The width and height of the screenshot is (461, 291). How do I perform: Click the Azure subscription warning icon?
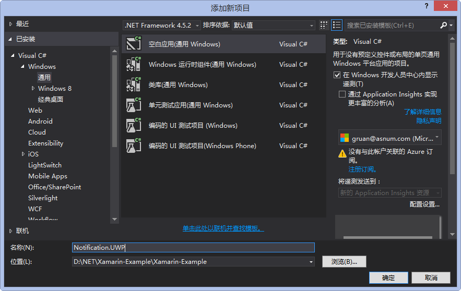pos(342,153)
